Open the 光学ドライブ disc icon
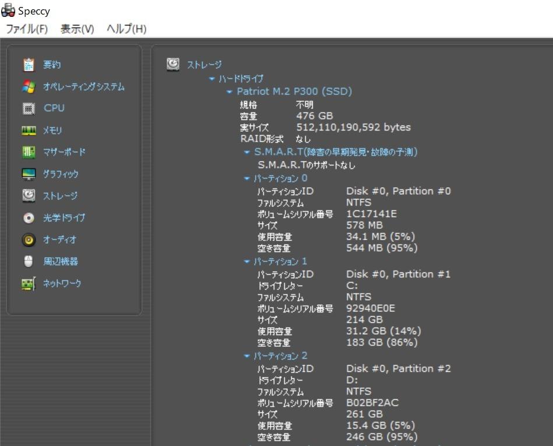Image resolution: width=553 pixels, height=446 pixels. pyautogui.click(x=29, y=217)
